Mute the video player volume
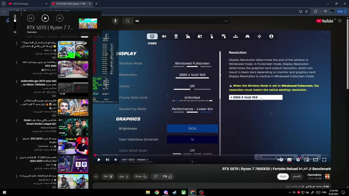349x196 pixels. pos(116,160)
